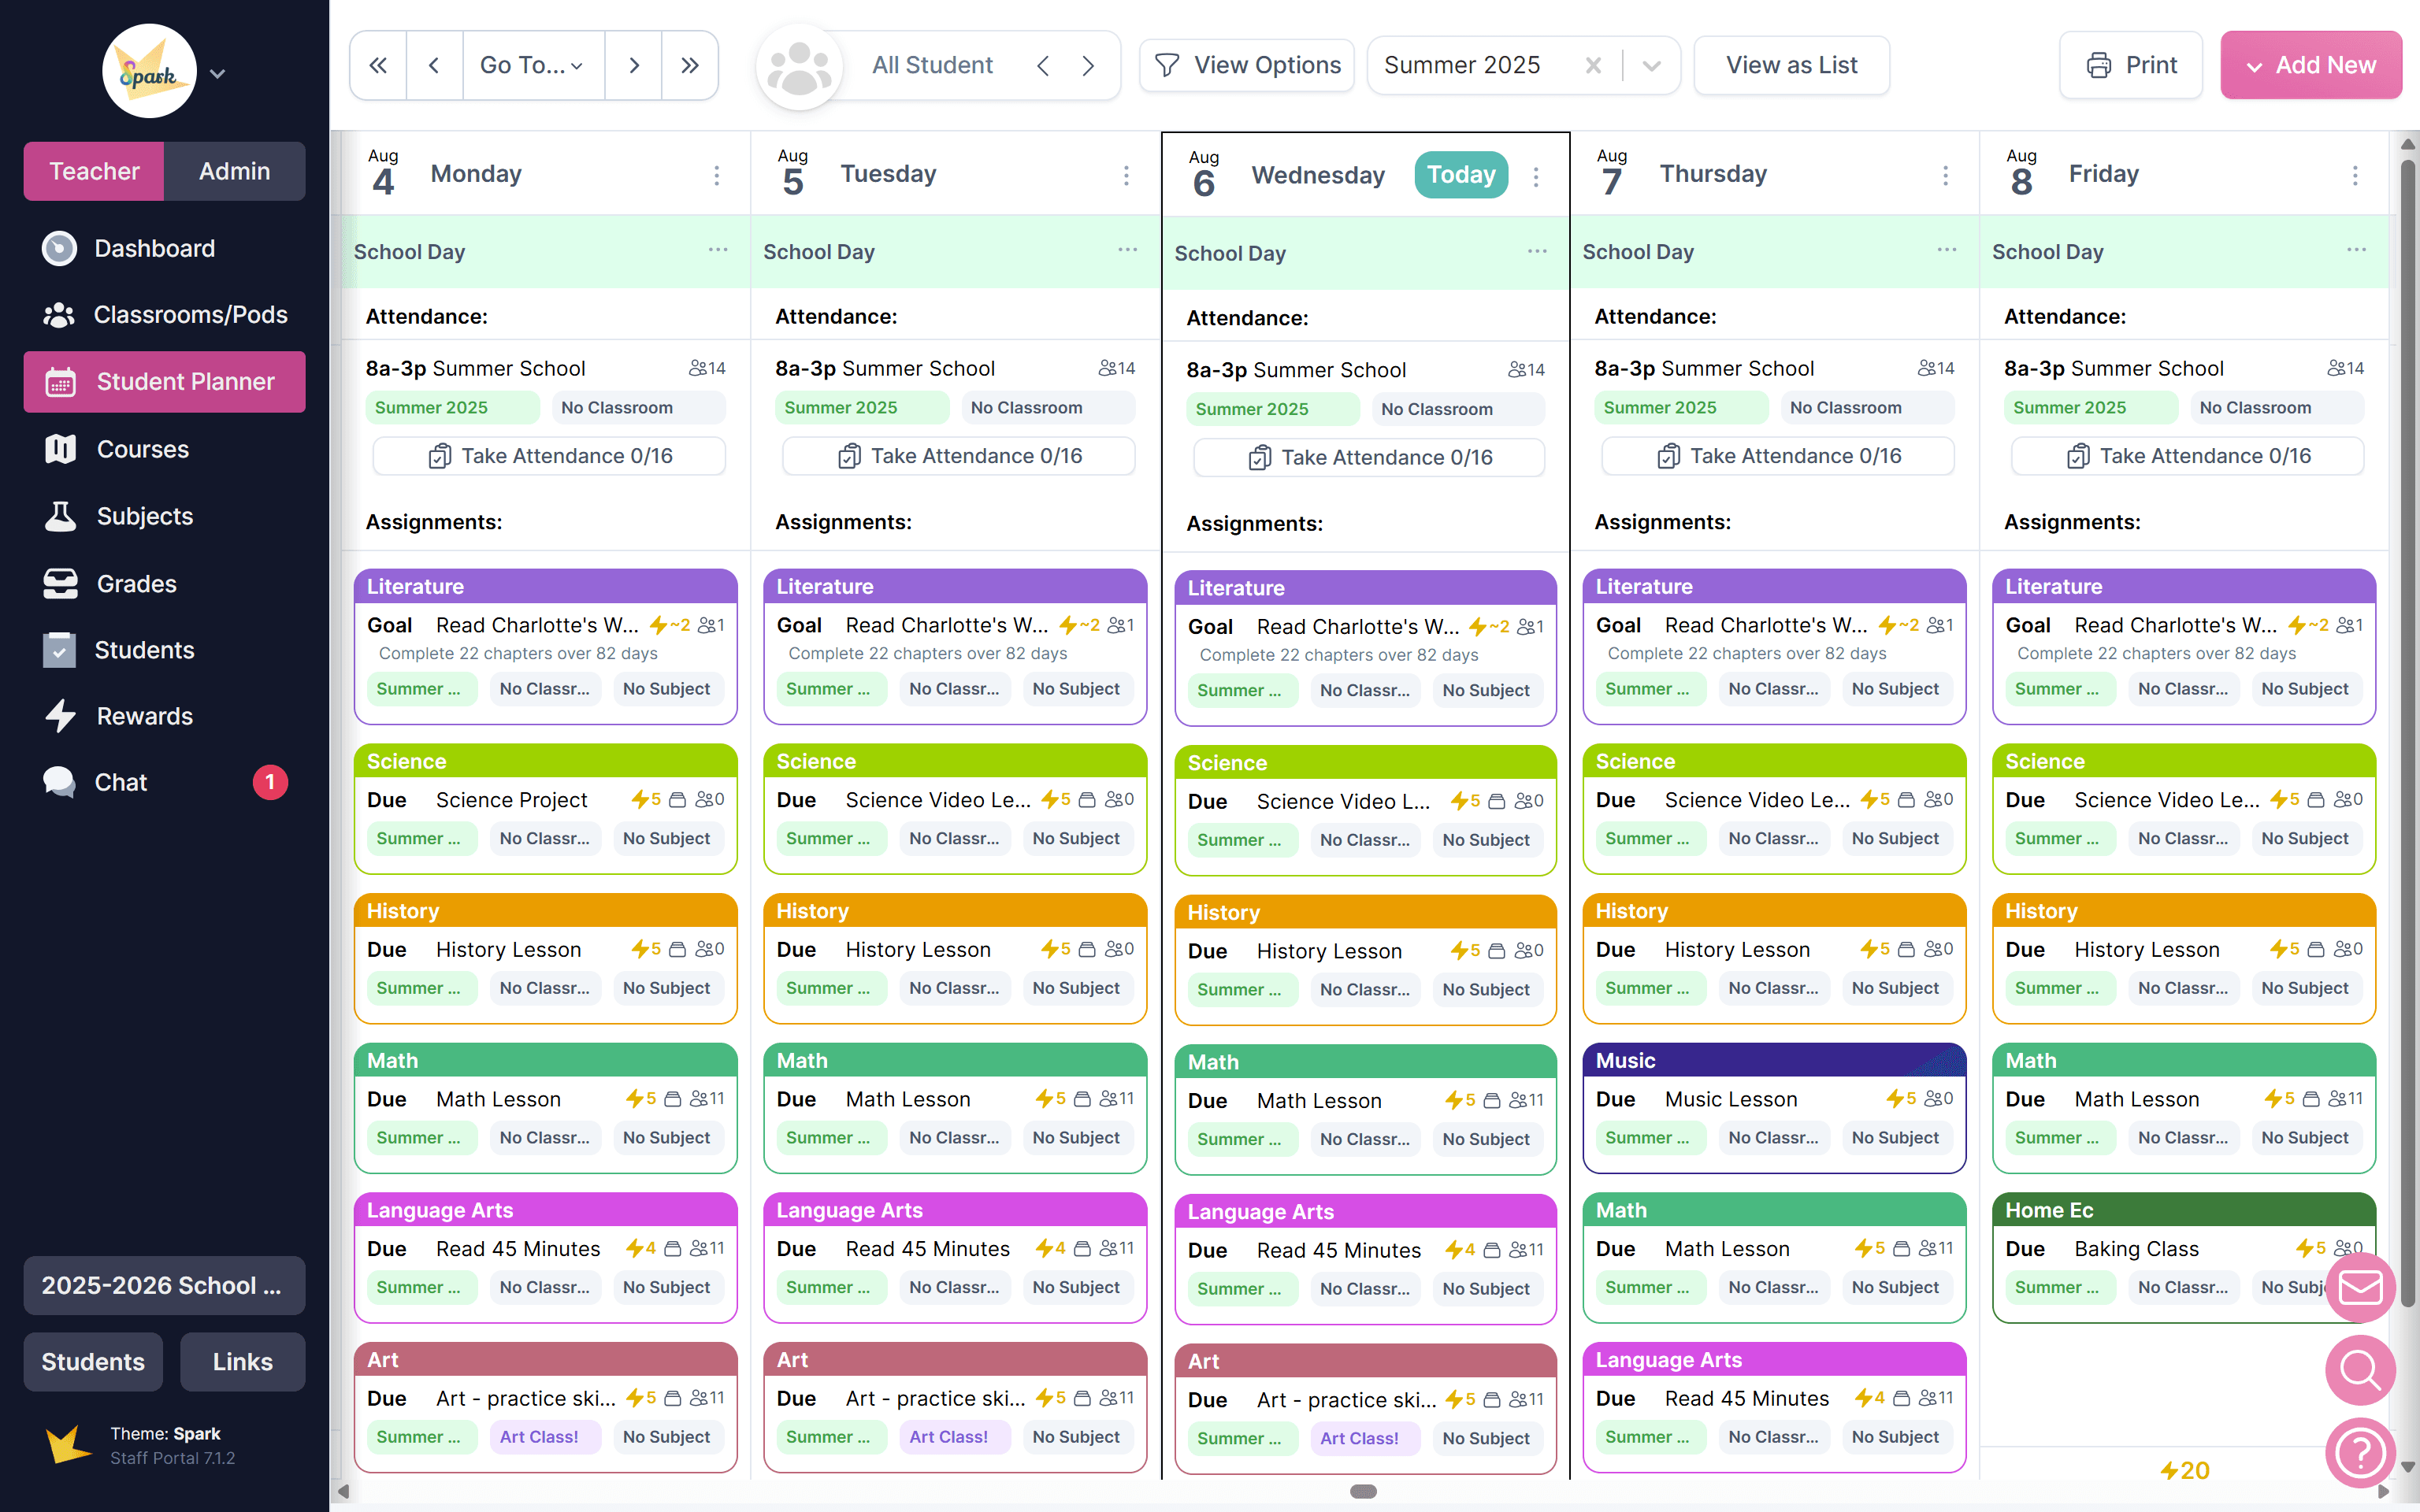Image resolution: width=2420 pixels, height=1512 pixels.
Task: Switch to Admin mode
Action: 234,171
